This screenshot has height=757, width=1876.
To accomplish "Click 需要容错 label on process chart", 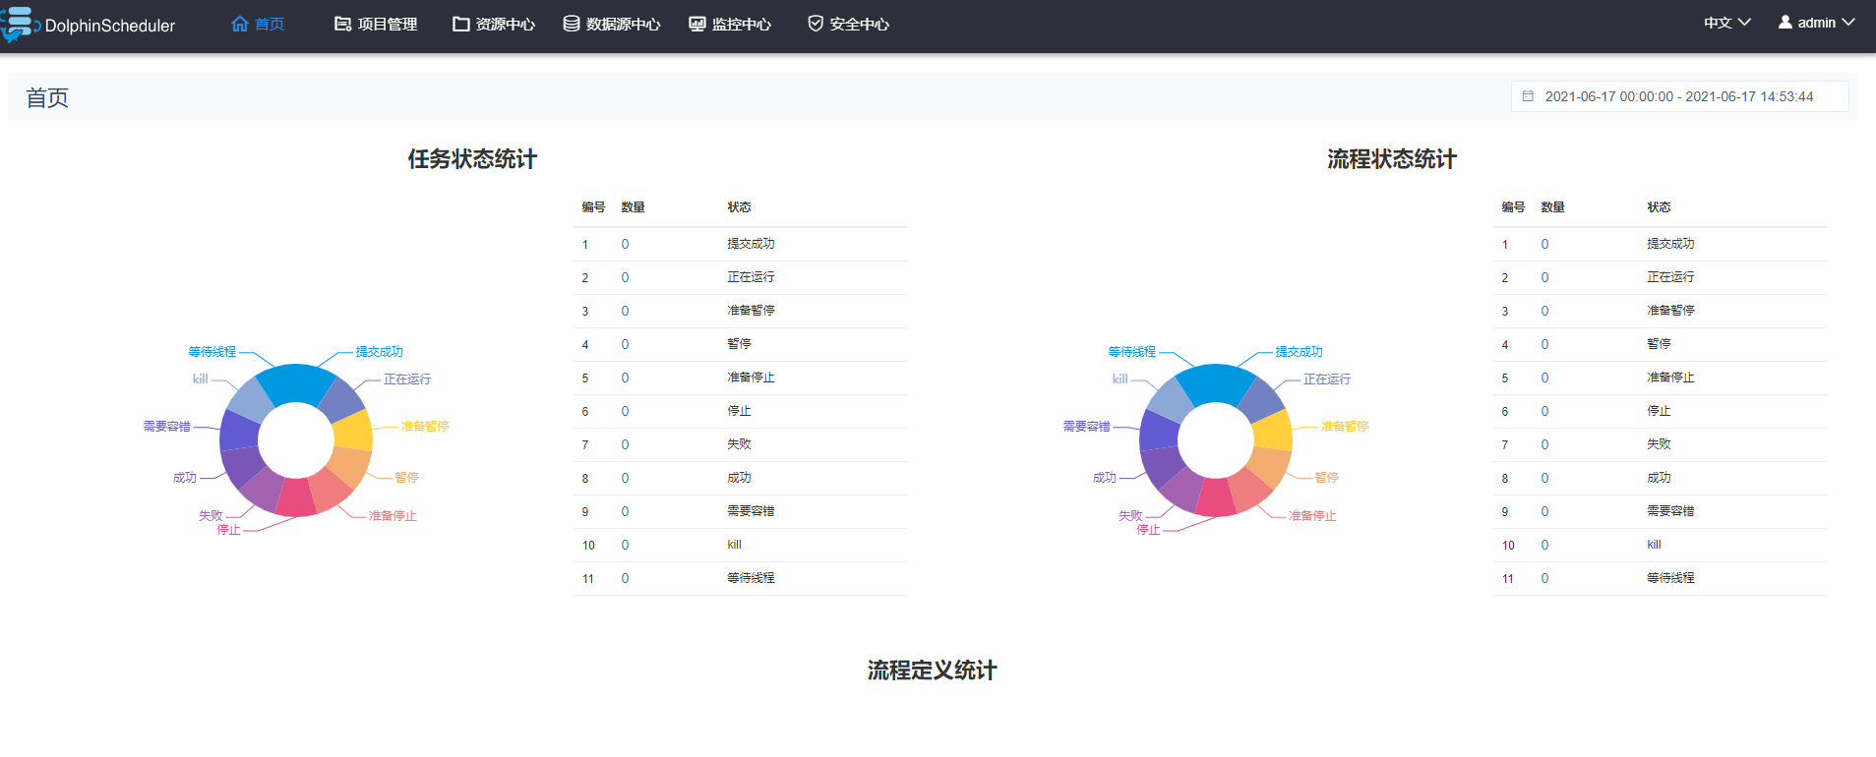I will click(1087, 427).
